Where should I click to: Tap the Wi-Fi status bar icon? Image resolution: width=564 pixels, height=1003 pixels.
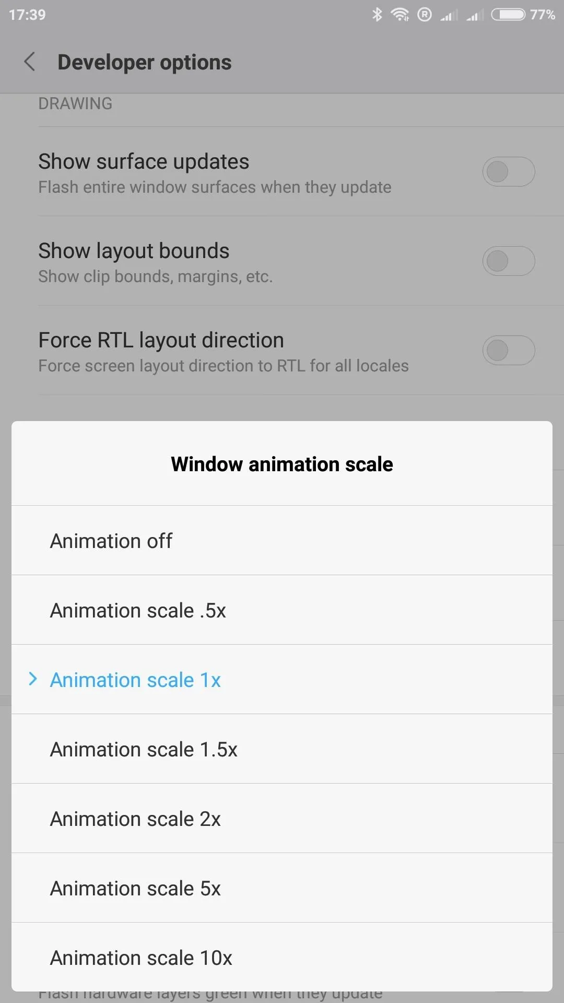tap(400, 15)
